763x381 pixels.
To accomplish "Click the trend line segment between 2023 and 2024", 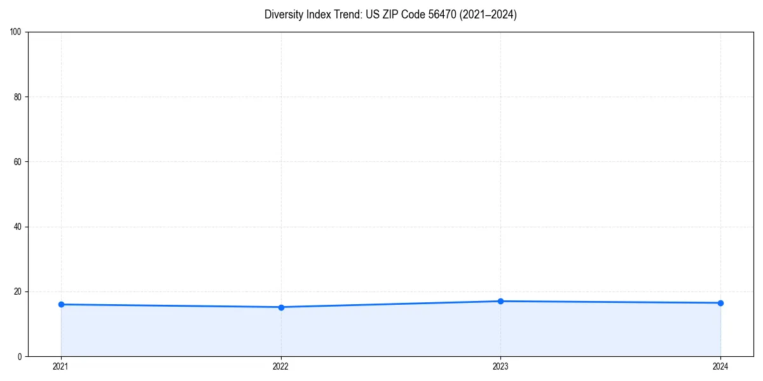I will tap(610, 302).
